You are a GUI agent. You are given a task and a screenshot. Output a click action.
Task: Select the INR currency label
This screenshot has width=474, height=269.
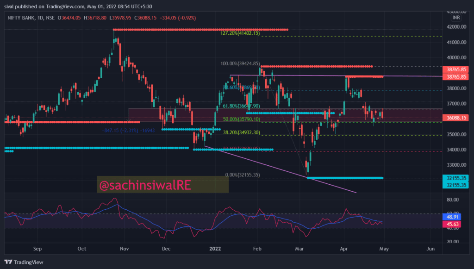click(456, 18)
